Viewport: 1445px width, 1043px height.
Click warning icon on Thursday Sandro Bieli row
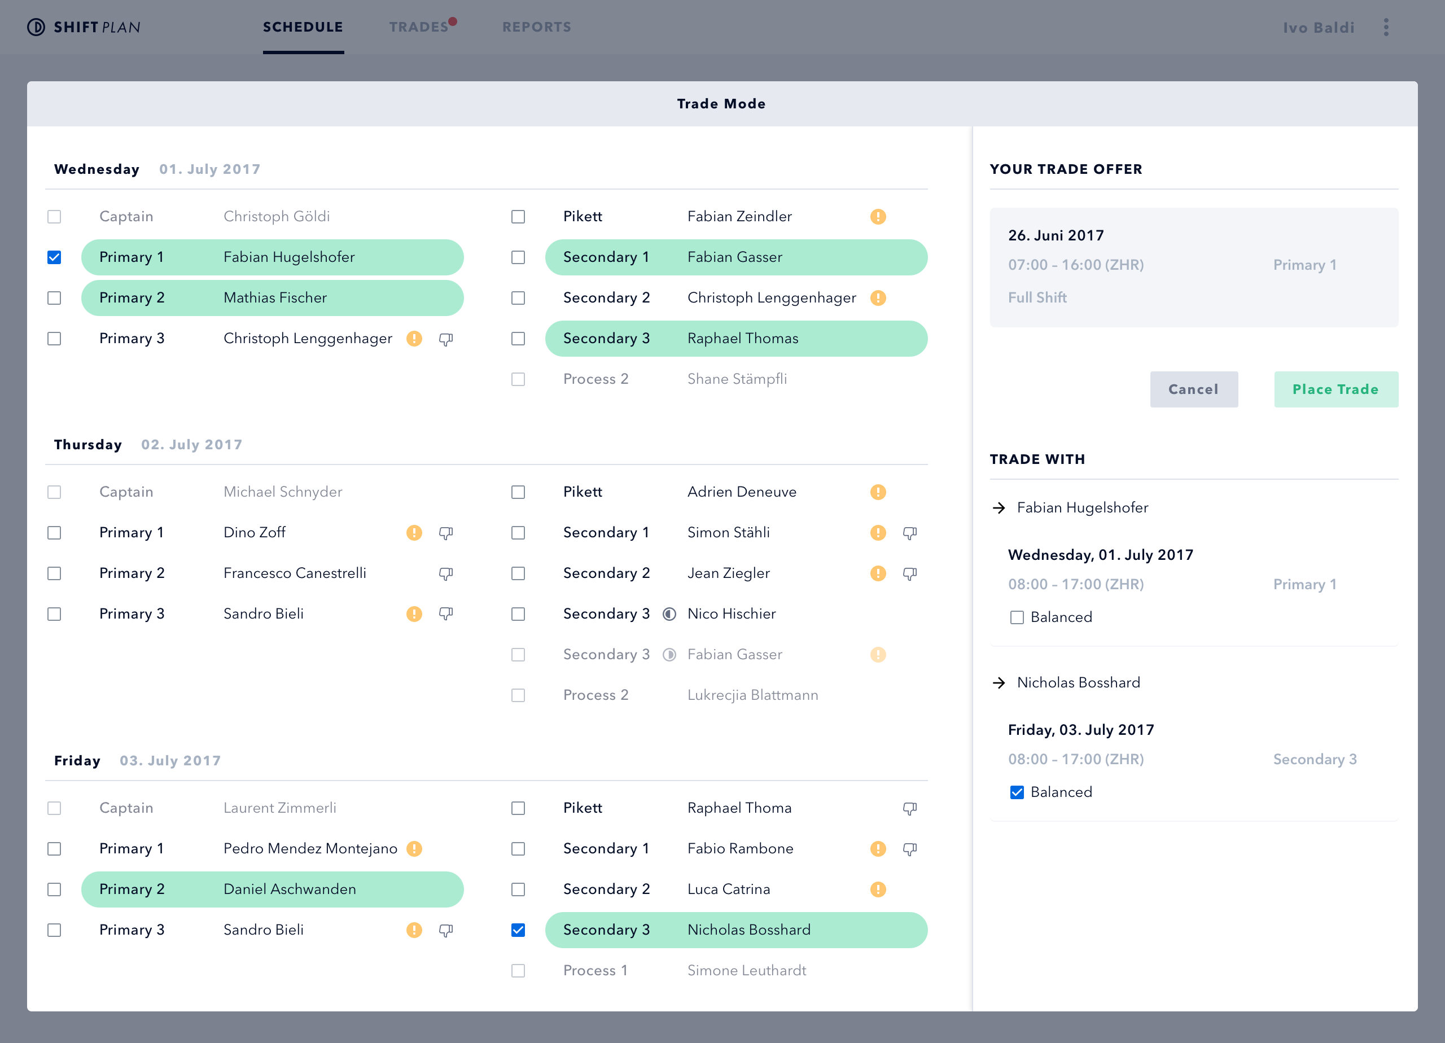414,614
